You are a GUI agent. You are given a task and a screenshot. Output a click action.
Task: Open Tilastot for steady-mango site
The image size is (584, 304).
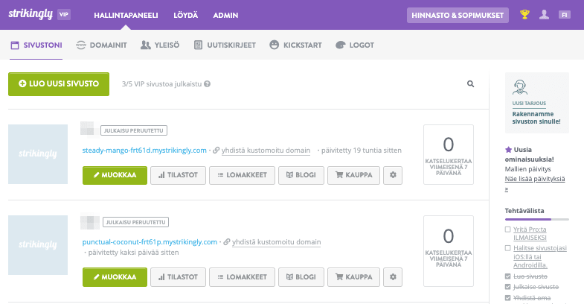178,175
